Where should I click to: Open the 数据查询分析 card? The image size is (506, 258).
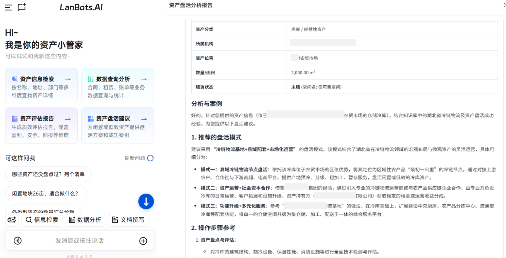(117, 86)
